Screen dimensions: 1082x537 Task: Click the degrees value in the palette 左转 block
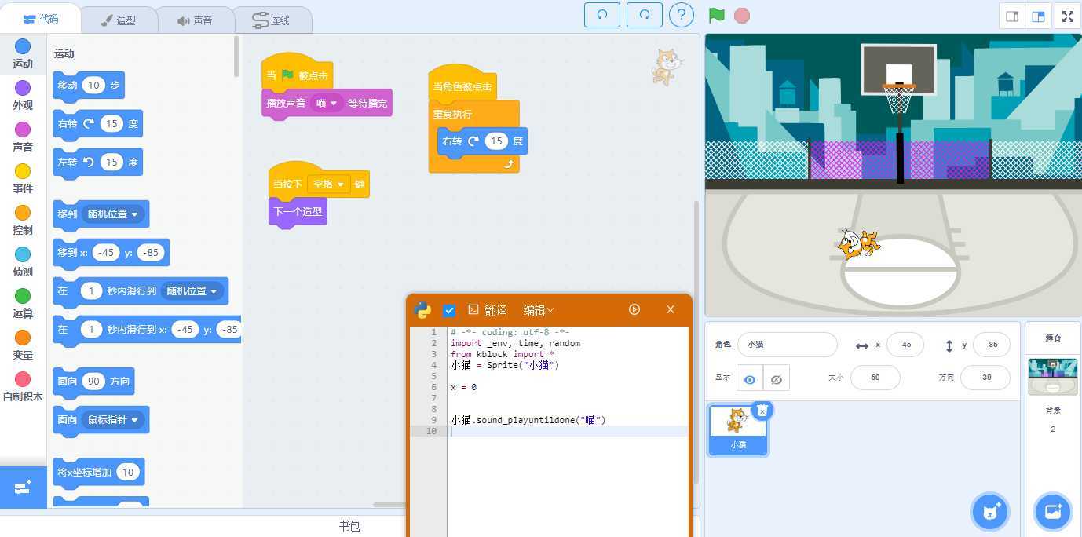tap(111, 162)
